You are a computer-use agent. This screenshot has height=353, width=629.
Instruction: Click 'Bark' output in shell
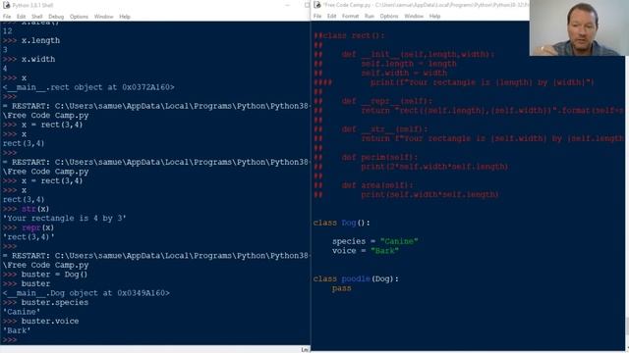coord(17,330)
